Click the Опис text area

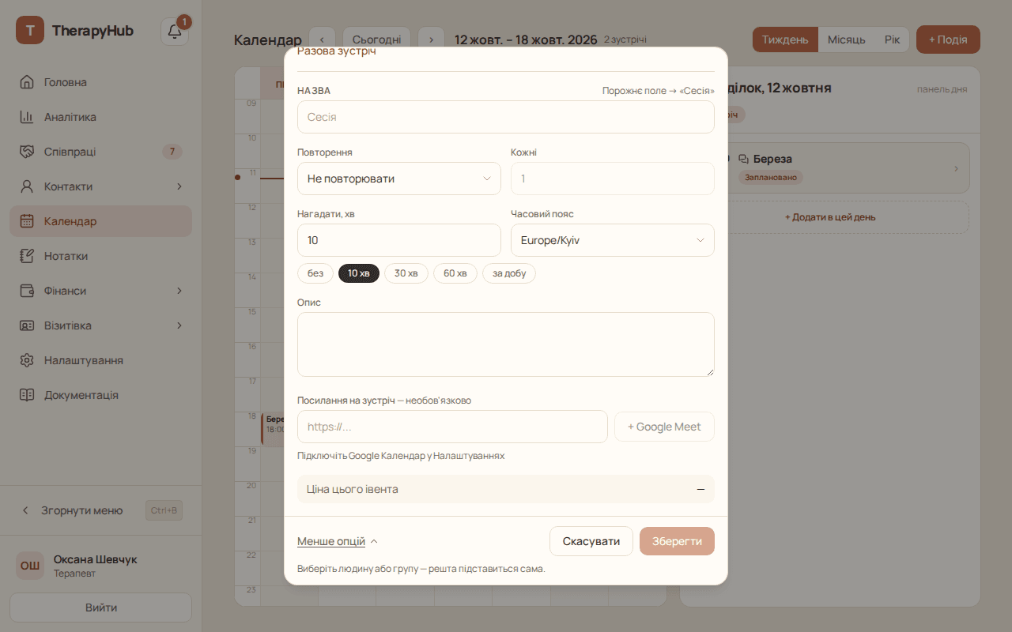pyautogui.click(x=506, y=344)
